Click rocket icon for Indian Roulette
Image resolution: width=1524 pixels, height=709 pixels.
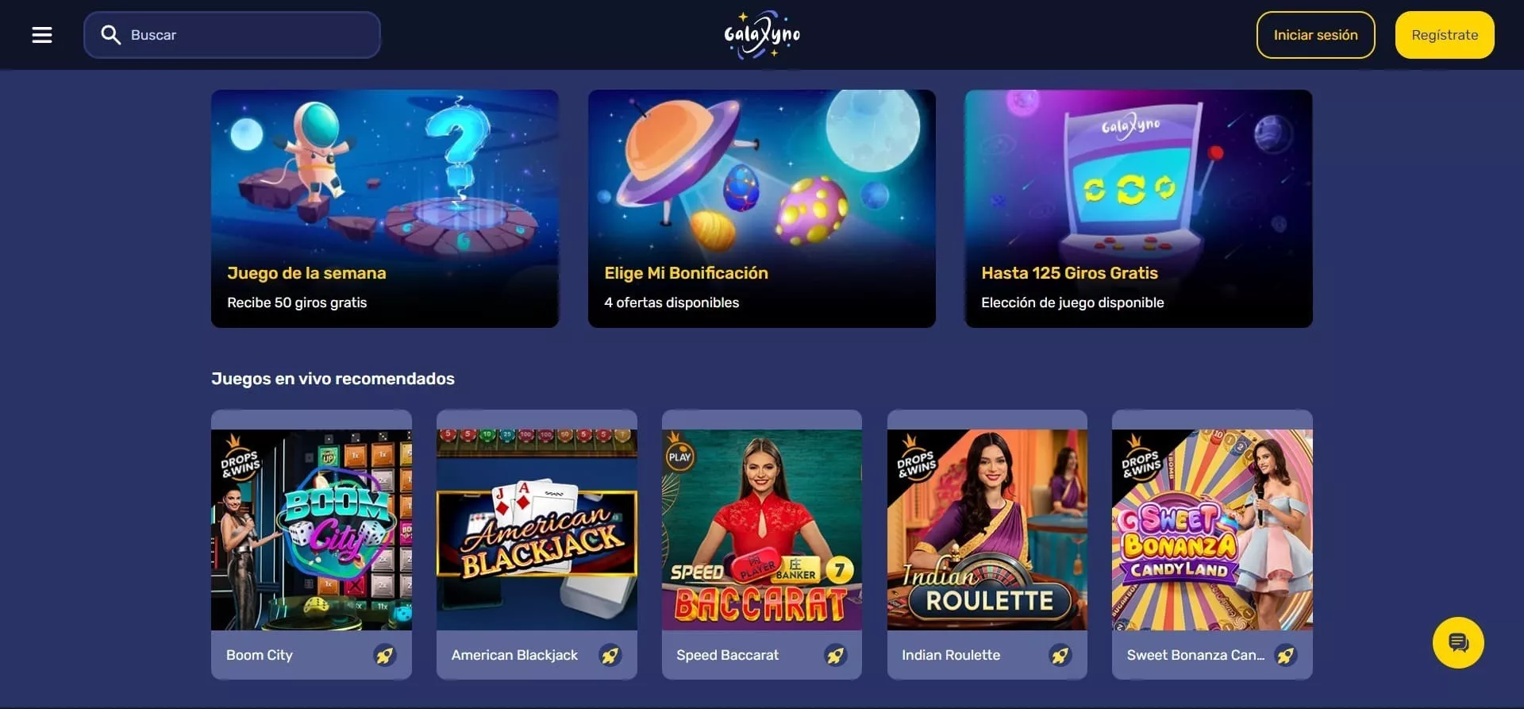[1060, 655]
